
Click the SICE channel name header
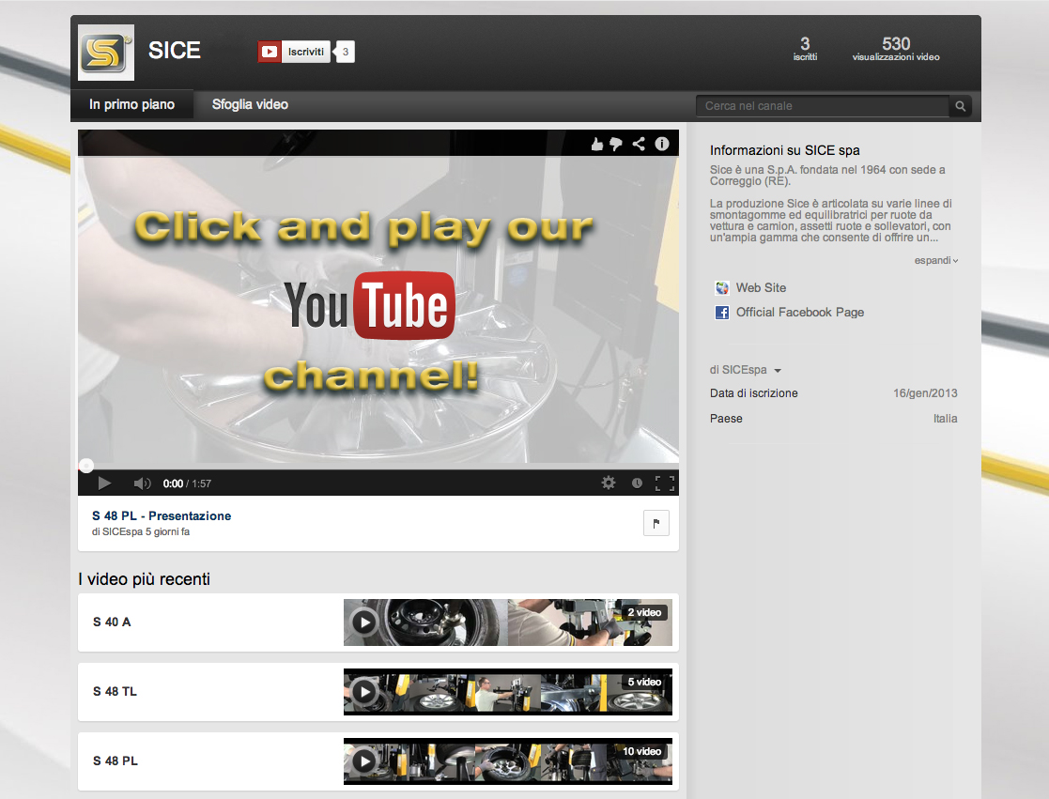pyautogui.click(x=174, y=50)
